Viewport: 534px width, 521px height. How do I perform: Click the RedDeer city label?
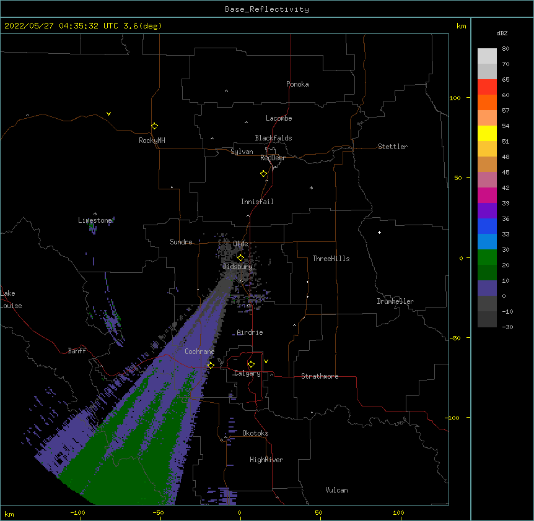tap(273, 158)
